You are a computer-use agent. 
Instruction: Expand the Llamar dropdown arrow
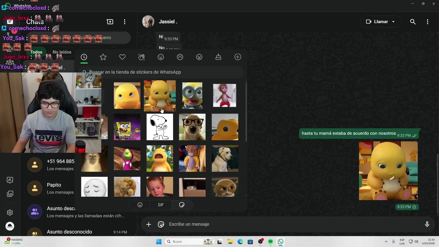[x=393, y=22]
